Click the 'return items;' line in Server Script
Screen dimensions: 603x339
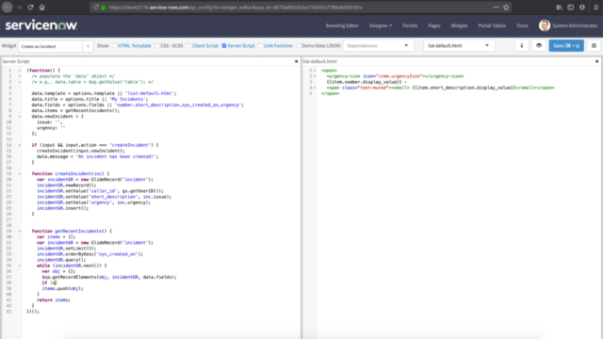coord(54,300)
